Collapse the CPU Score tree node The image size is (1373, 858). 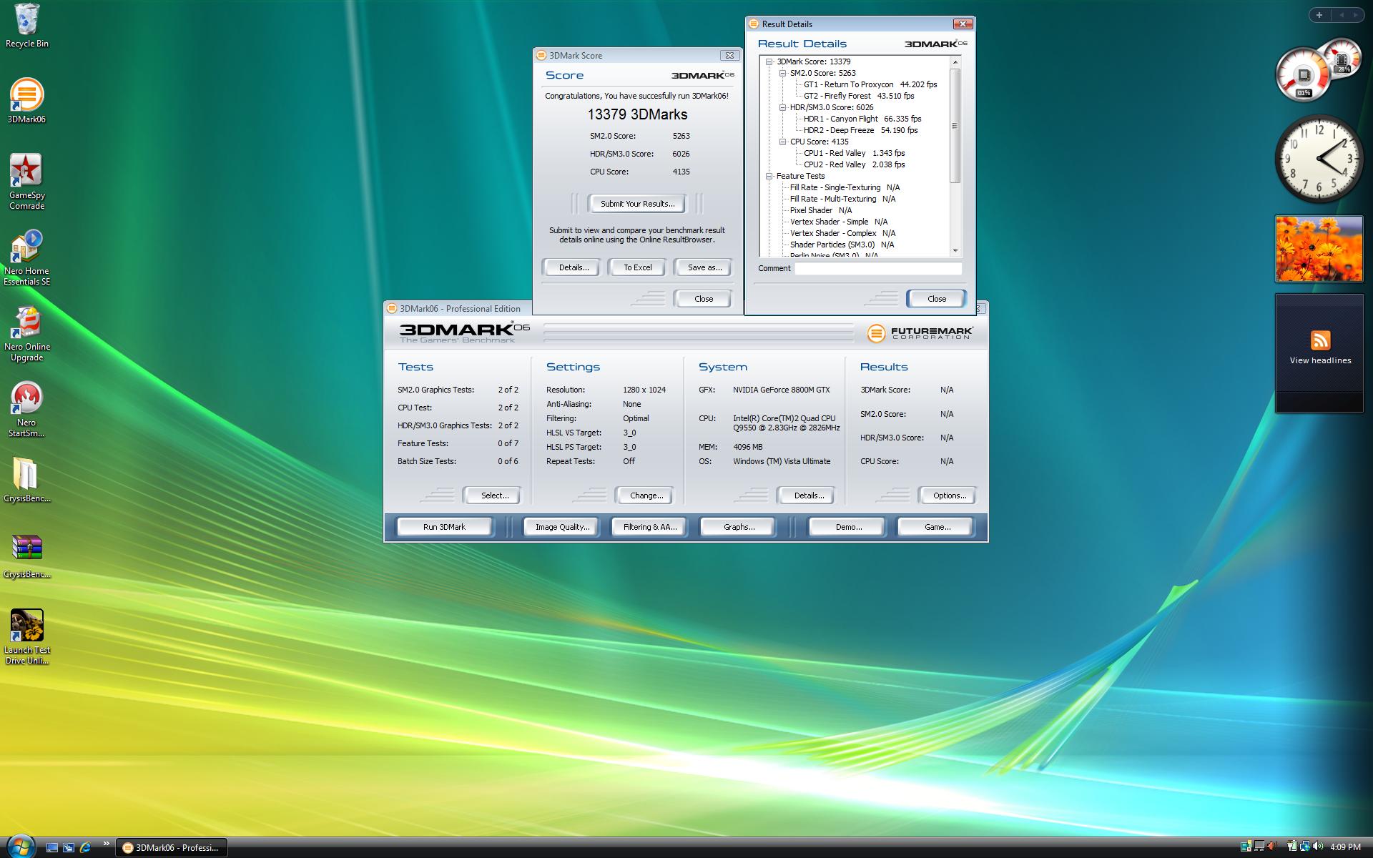pos(783,142)
